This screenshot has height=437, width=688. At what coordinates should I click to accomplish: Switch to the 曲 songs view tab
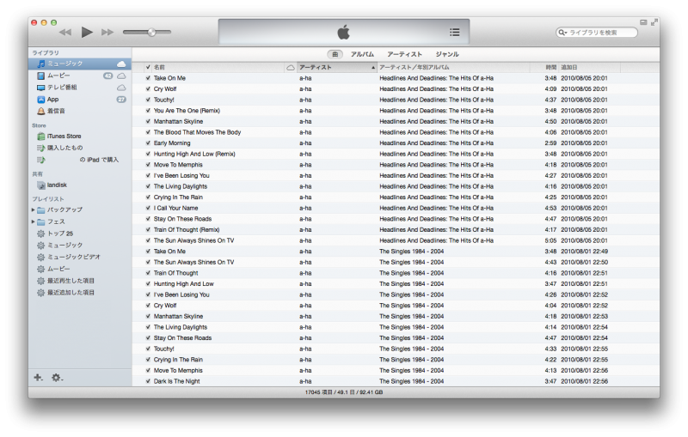(x=335, y=54)
